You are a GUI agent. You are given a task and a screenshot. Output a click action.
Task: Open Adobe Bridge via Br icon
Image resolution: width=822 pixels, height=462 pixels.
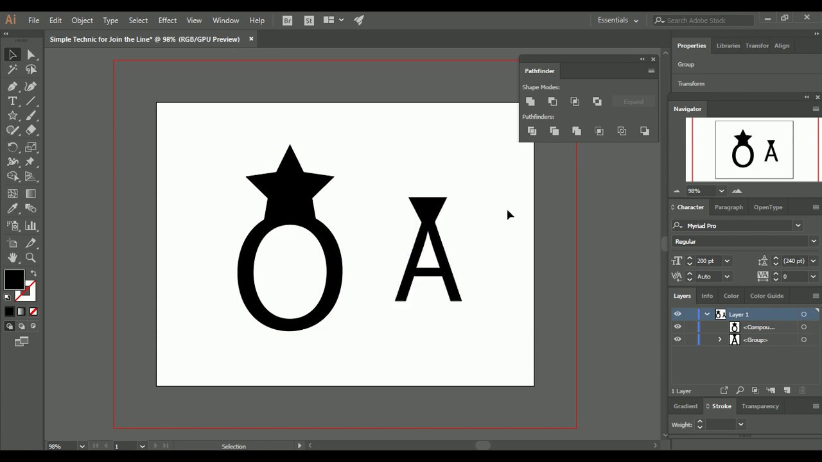click(x=287, y=21)
